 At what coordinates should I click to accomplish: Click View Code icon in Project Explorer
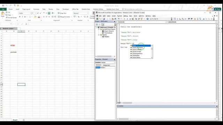click(x=97, y=25)
